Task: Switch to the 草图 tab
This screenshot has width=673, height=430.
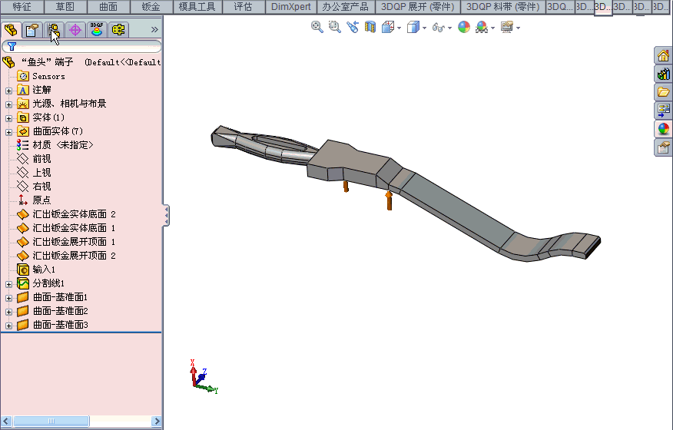Action: coord(65,7)
